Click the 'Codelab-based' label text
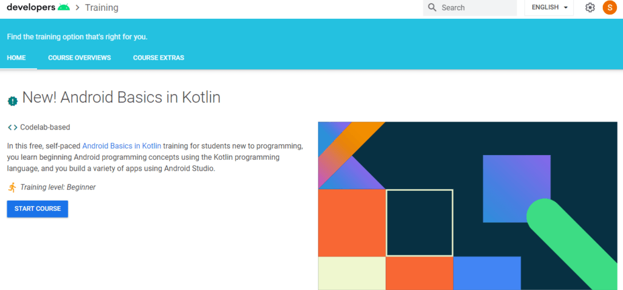623x290 pixels. coord(45,128)
